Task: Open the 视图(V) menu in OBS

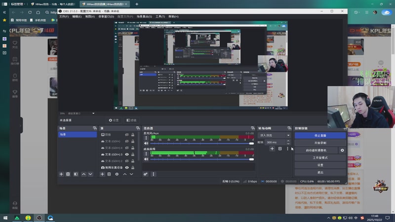Action: pyautogui.click(x=90, y=17)
